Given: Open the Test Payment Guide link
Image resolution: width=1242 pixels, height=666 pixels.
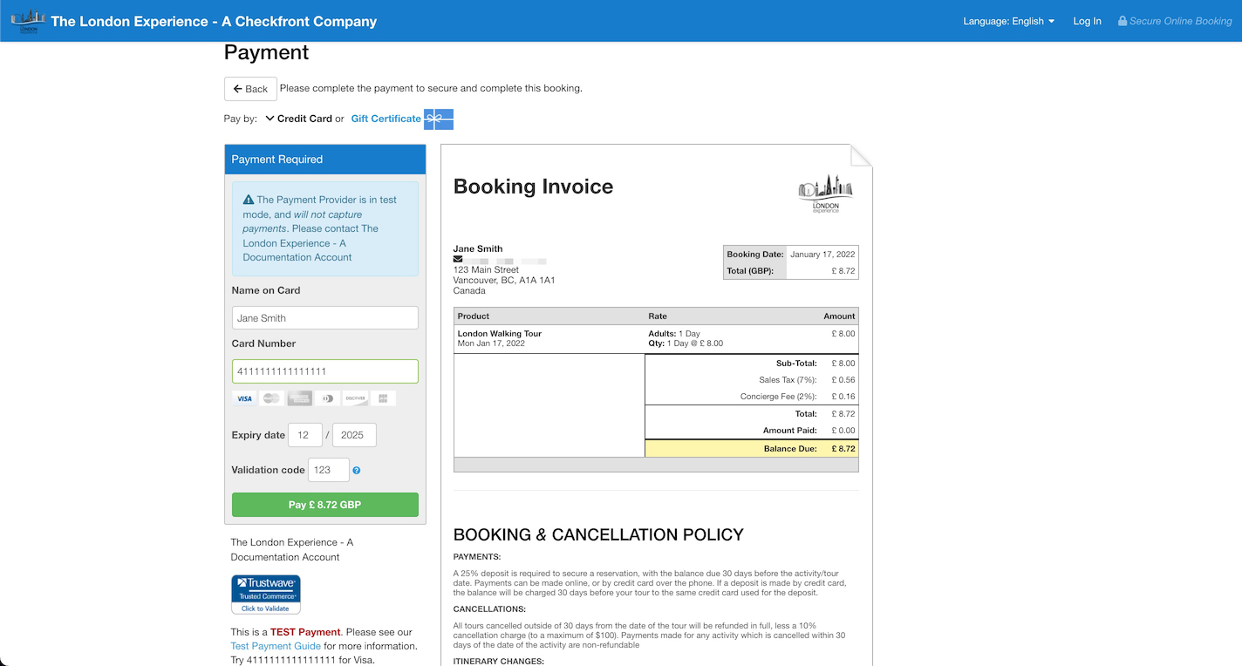Looking at the screenshot, I should coord(276,646).
